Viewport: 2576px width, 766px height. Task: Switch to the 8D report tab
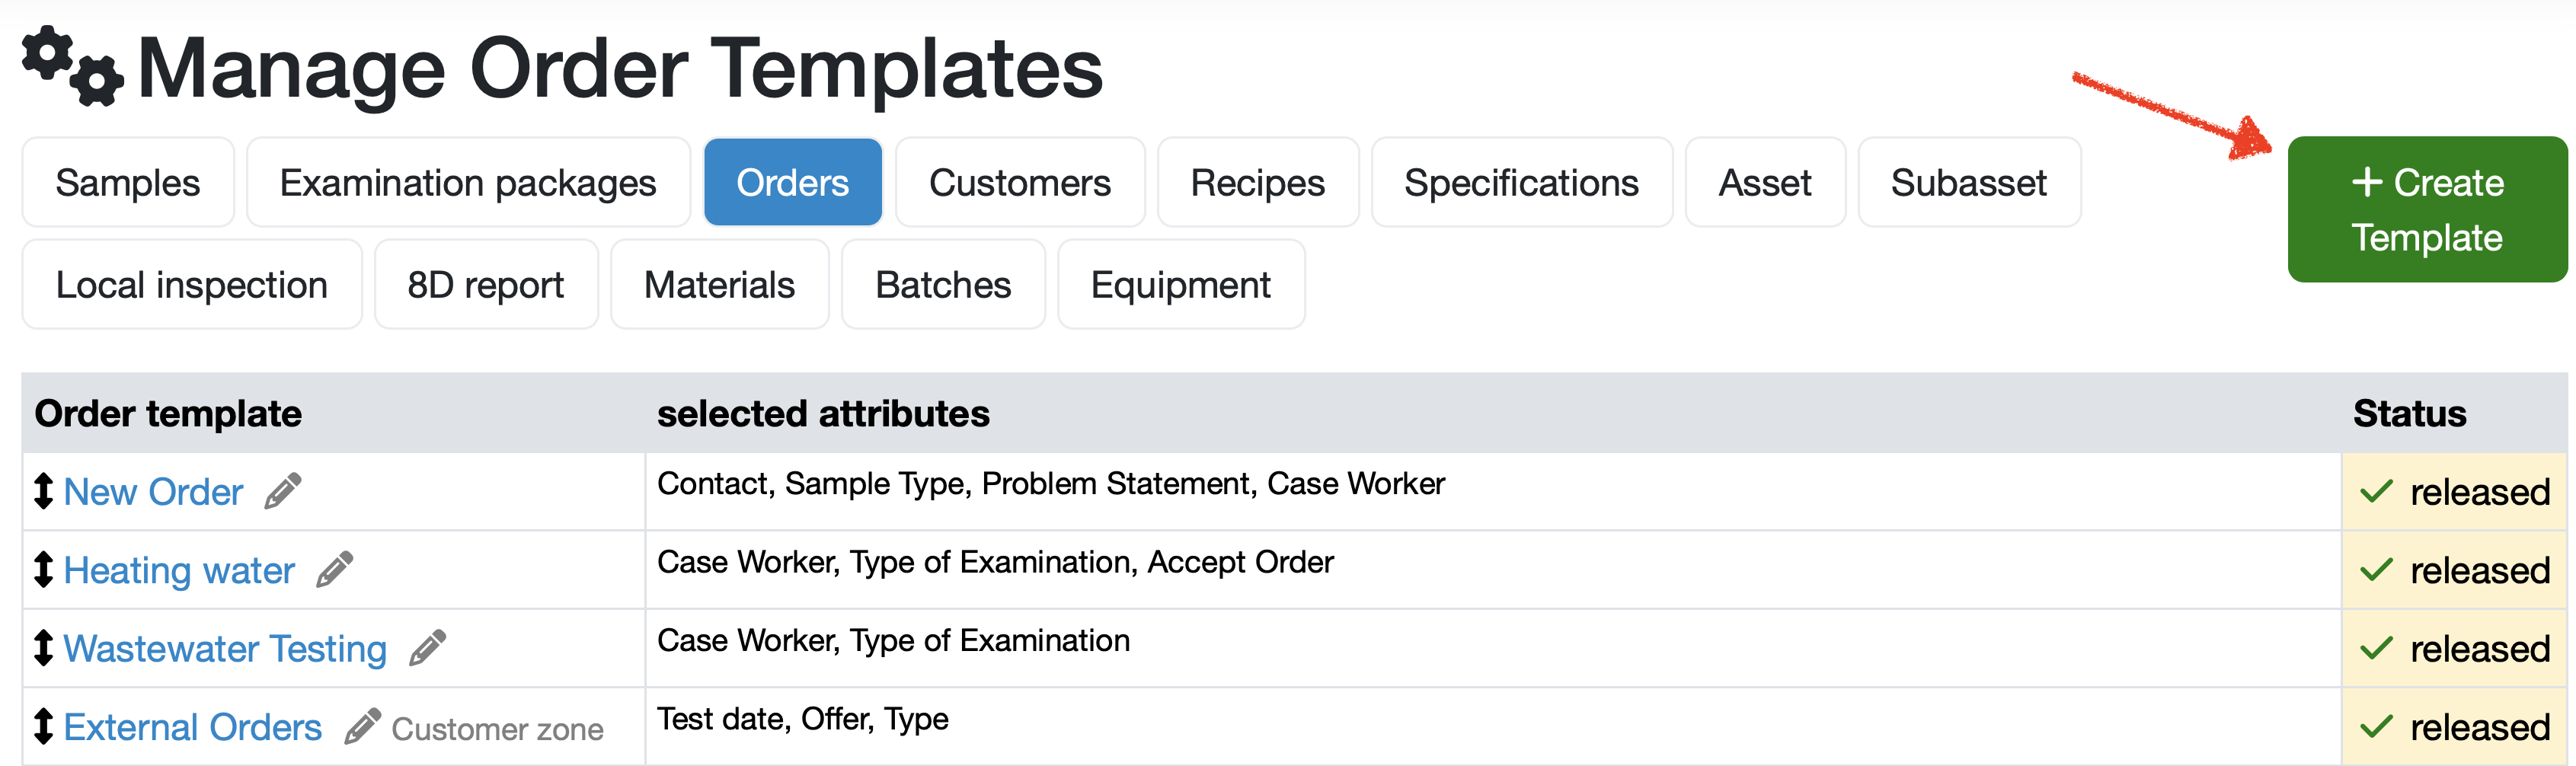point(486,285)
